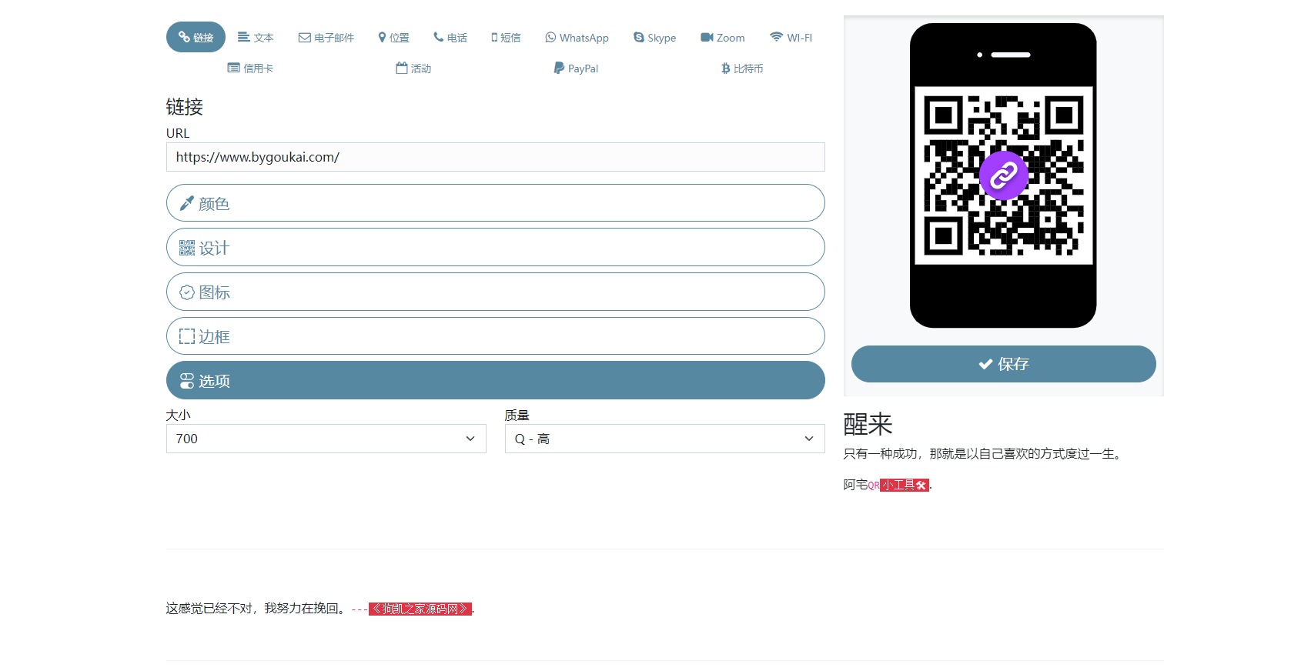Viewport: 1301px width, 671px height.
Task: Expand the 设计 design section
Action: (x=495, y=248)
